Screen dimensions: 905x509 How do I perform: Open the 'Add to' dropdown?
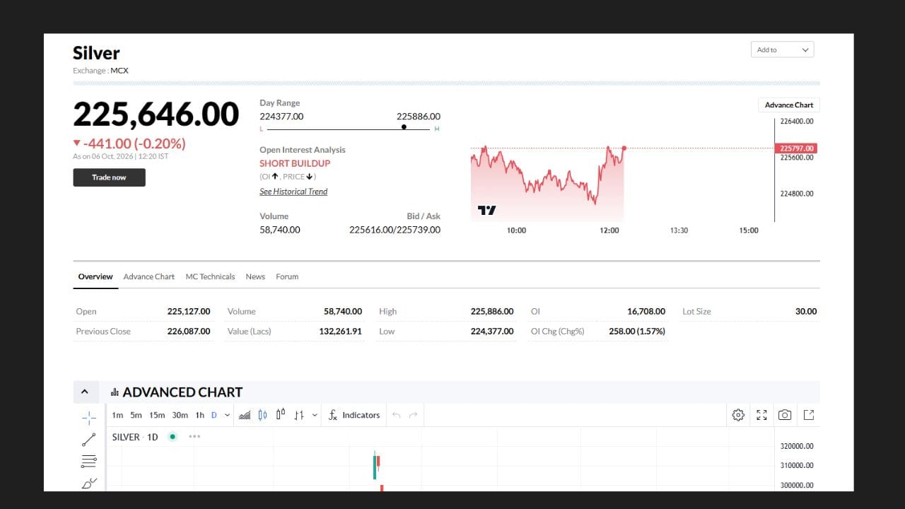click(782, 49)
